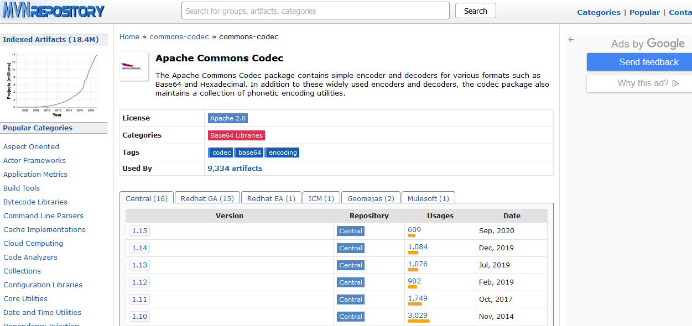Open 1,749 usages link
Viewport: 692px width, 326px height.
click(x=418, y=298)
